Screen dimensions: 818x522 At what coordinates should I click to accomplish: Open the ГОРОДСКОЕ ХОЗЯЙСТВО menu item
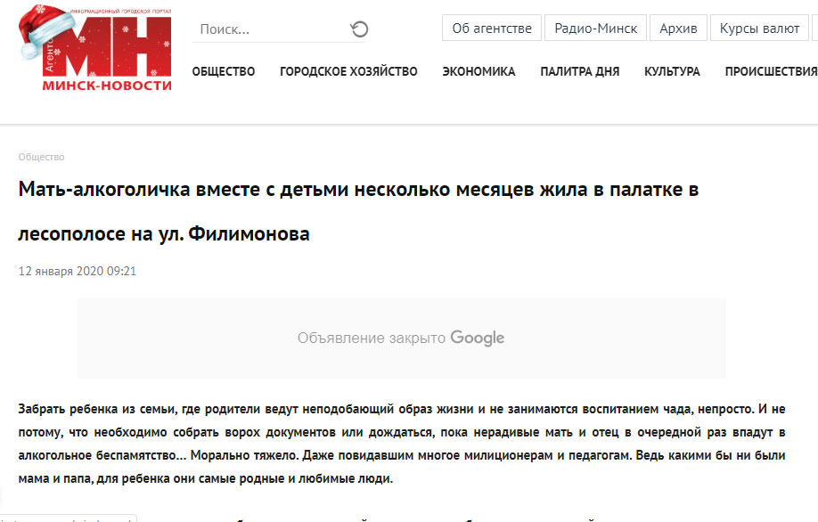click(348, 71)
